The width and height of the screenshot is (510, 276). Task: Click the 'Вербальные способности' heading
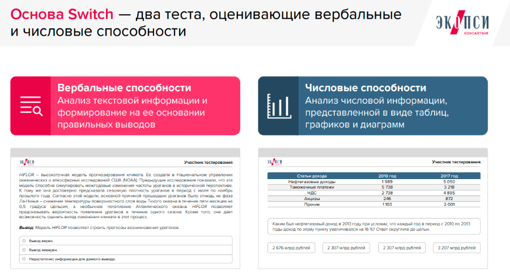coord(124,87)
